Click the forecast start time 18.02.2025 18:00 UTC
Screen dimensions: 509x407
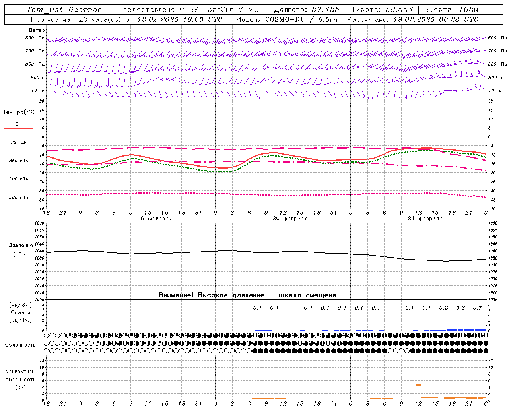180,19
